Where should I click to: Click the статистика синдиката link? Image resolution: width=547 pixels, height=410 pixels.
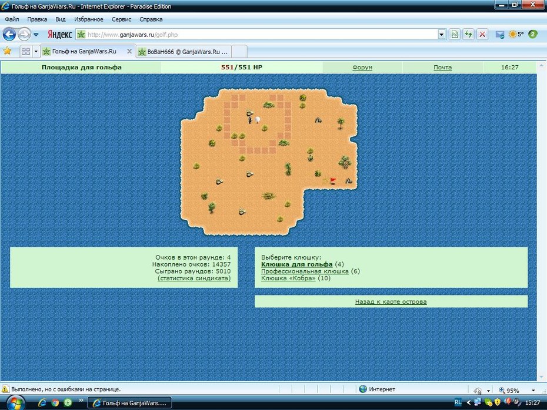pos(194,278)
